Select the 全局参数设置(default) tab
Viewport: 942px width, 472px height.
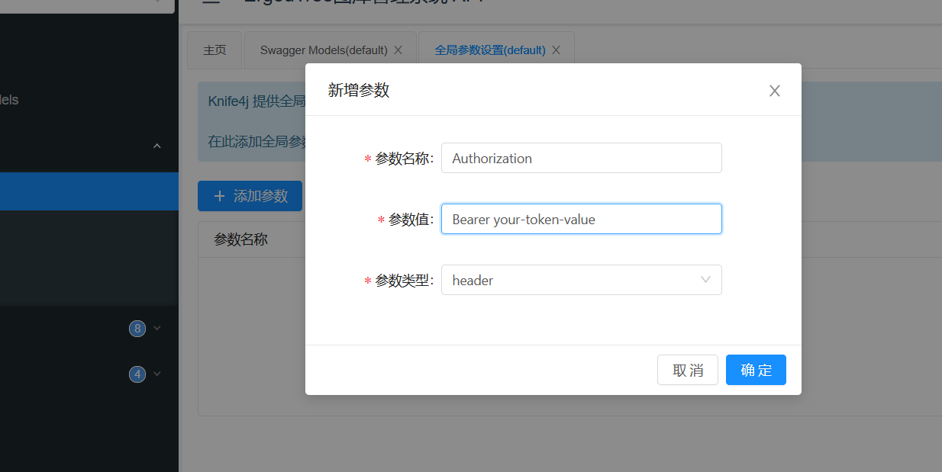(x=489, y=50)
